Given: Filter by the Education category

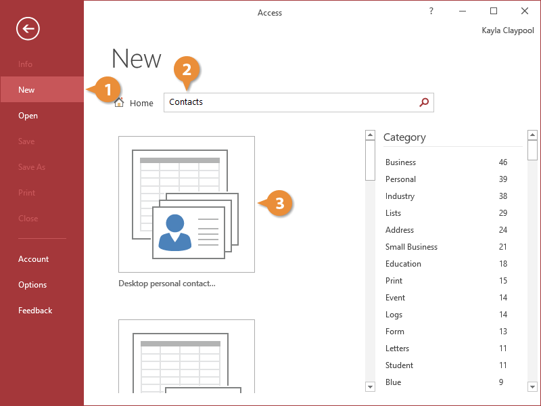Looking at the screenshot, I should [x=403, y=263].
